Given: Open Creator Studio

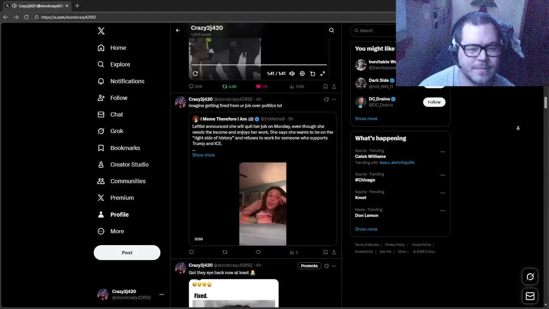Looking at the screenshot, I should point(123,164).
